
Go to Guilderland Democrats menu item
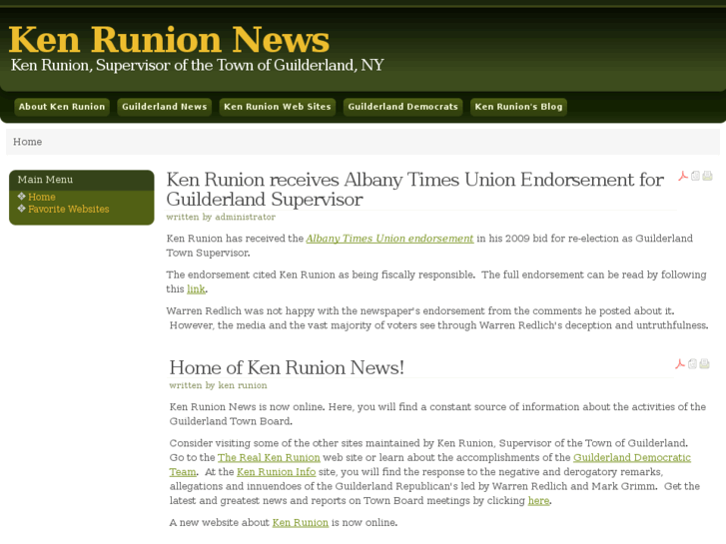(402, 107)
